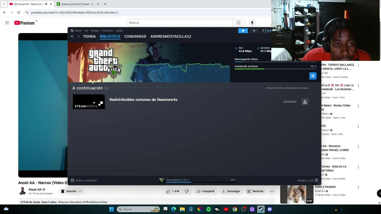Click the Steam help question mark button
The width and height of the screenshot is (381, 214).
263,31
